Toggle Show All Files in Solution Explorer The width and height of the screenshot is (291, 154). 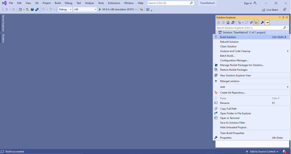pyautogui.click(x=256, y=23)
